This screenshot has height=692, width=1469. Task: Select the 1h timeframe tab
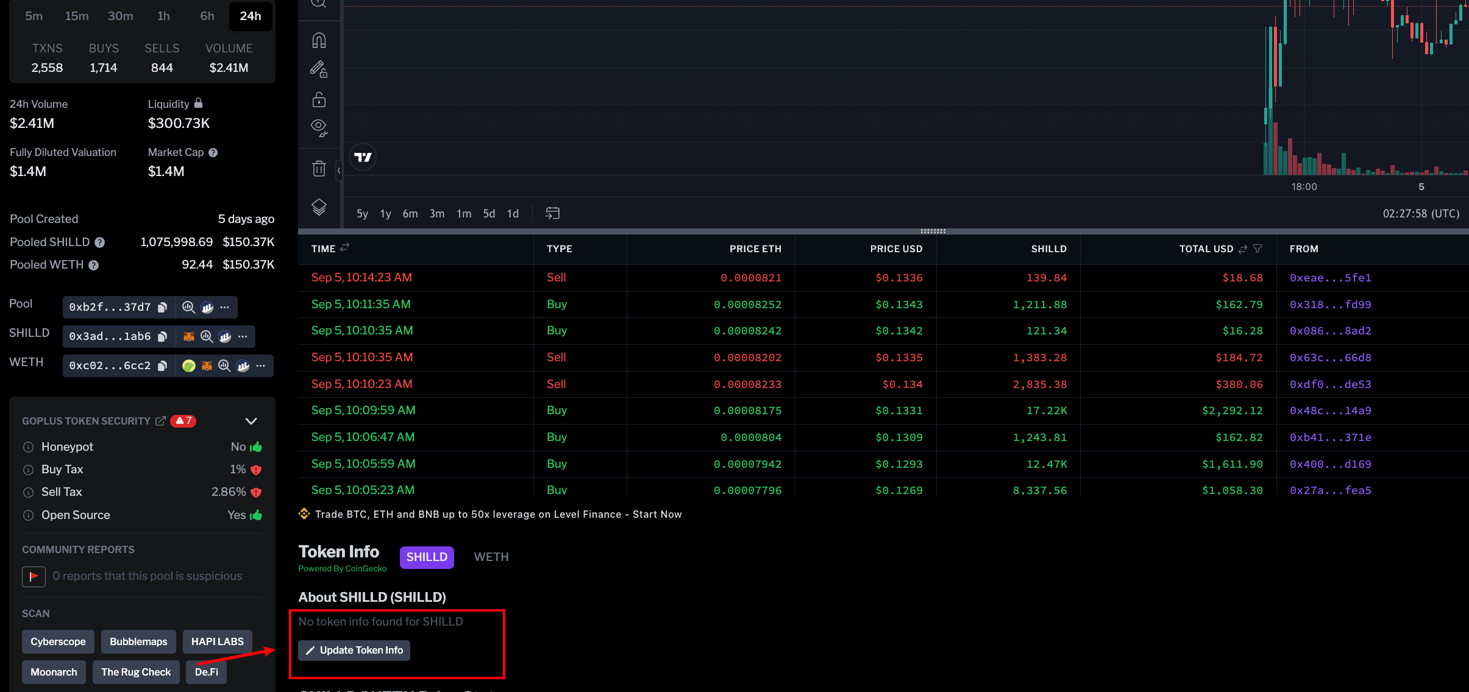pyautogui.click(x=163, y=16)
